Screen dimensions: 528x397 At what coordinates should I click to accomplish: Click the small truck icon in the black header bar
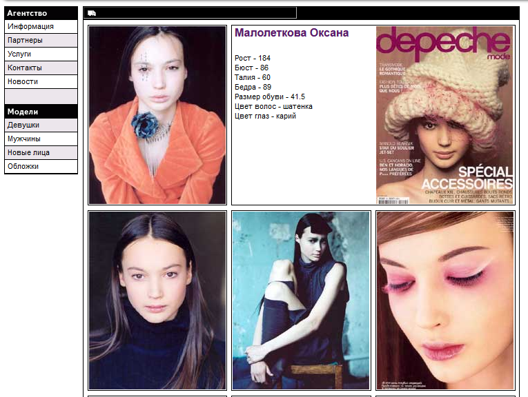click(x=92, y=13)
